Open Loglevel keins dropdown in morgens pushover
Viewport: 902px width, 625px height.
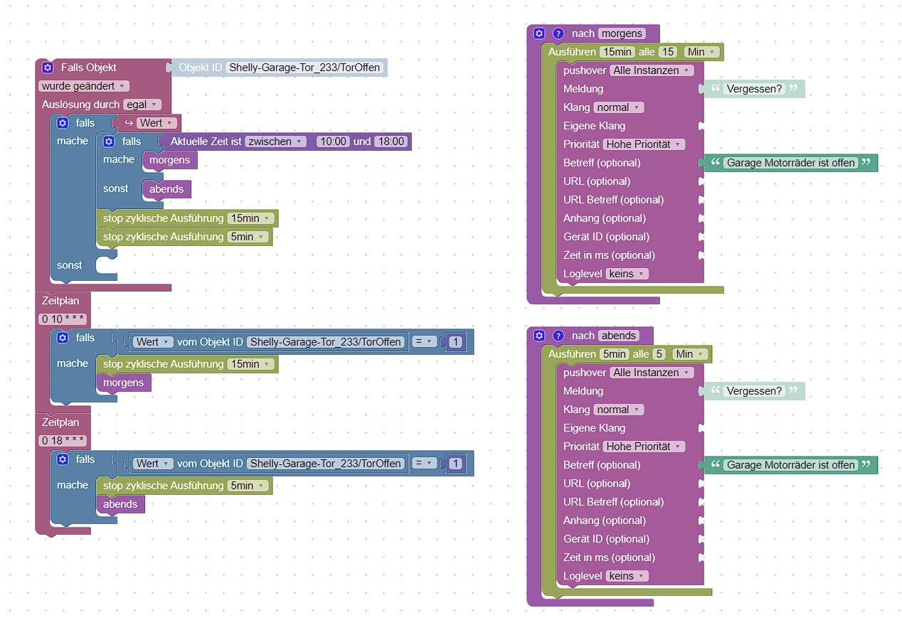[627, 274]
